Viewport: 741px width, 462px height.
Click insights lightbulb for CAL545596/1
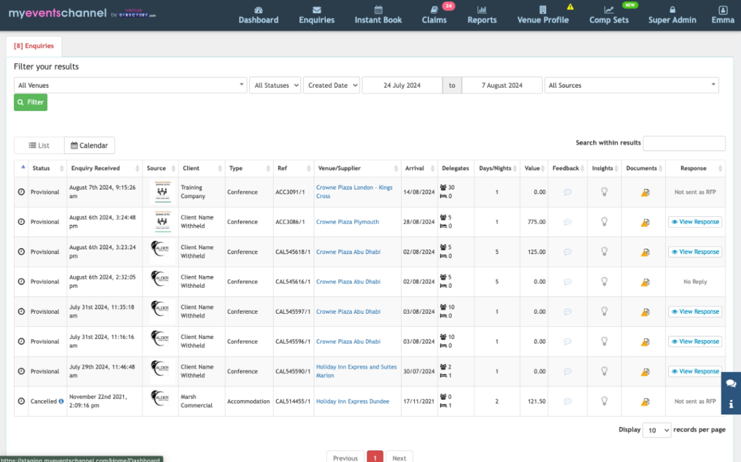pos(604,341)
